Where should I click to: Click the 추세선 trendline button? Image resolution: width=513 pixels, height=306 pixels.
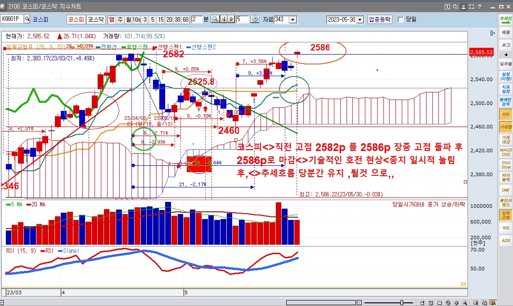pos(506,20)
